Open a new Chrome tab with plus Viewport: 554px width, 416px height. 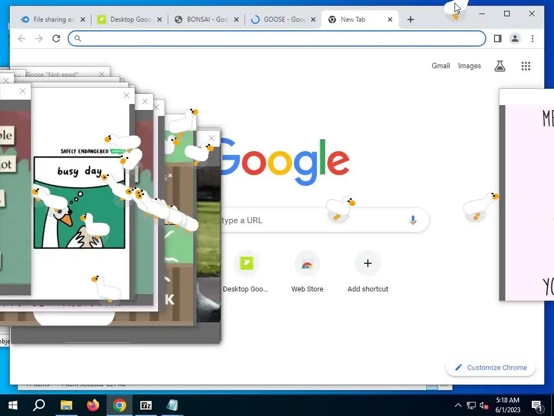coord(410,19)
